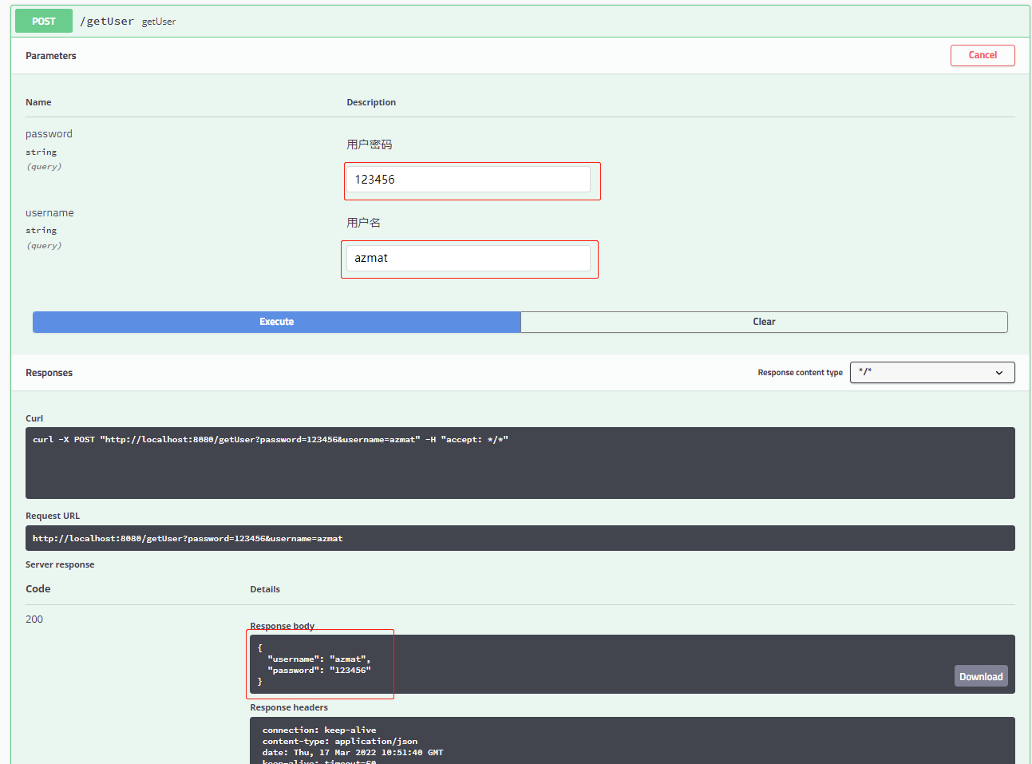Click the "password": "123456" response line
Viewport: 1032px width, 764px height.
tap(319, 671)
